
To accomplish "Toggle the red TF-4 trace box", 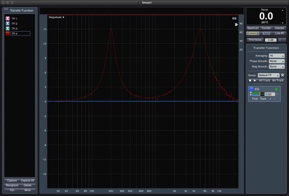I will pos(8,33).
